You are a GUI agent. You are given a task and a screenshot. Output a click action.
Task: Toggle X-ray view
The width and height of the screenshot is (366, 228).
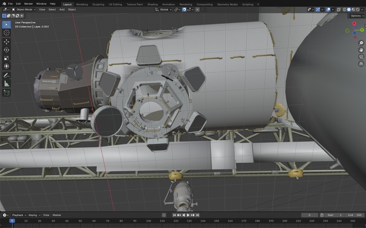338,10
